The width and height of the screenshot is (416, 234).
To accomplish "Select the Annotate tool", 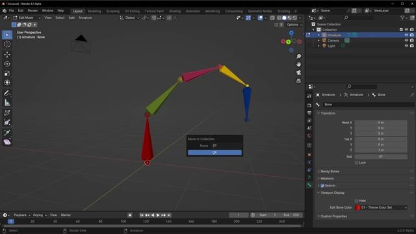I will click(7, 93).
